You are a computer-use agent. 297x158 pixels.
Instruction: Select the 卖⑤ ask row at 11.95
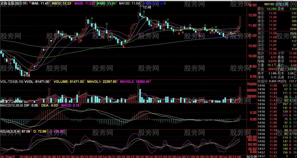point(277,13)
